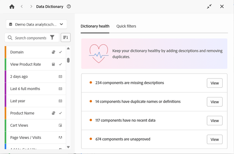Click the sort components button
This screenshot has width=234, height=154.
[x=66, y=38]
